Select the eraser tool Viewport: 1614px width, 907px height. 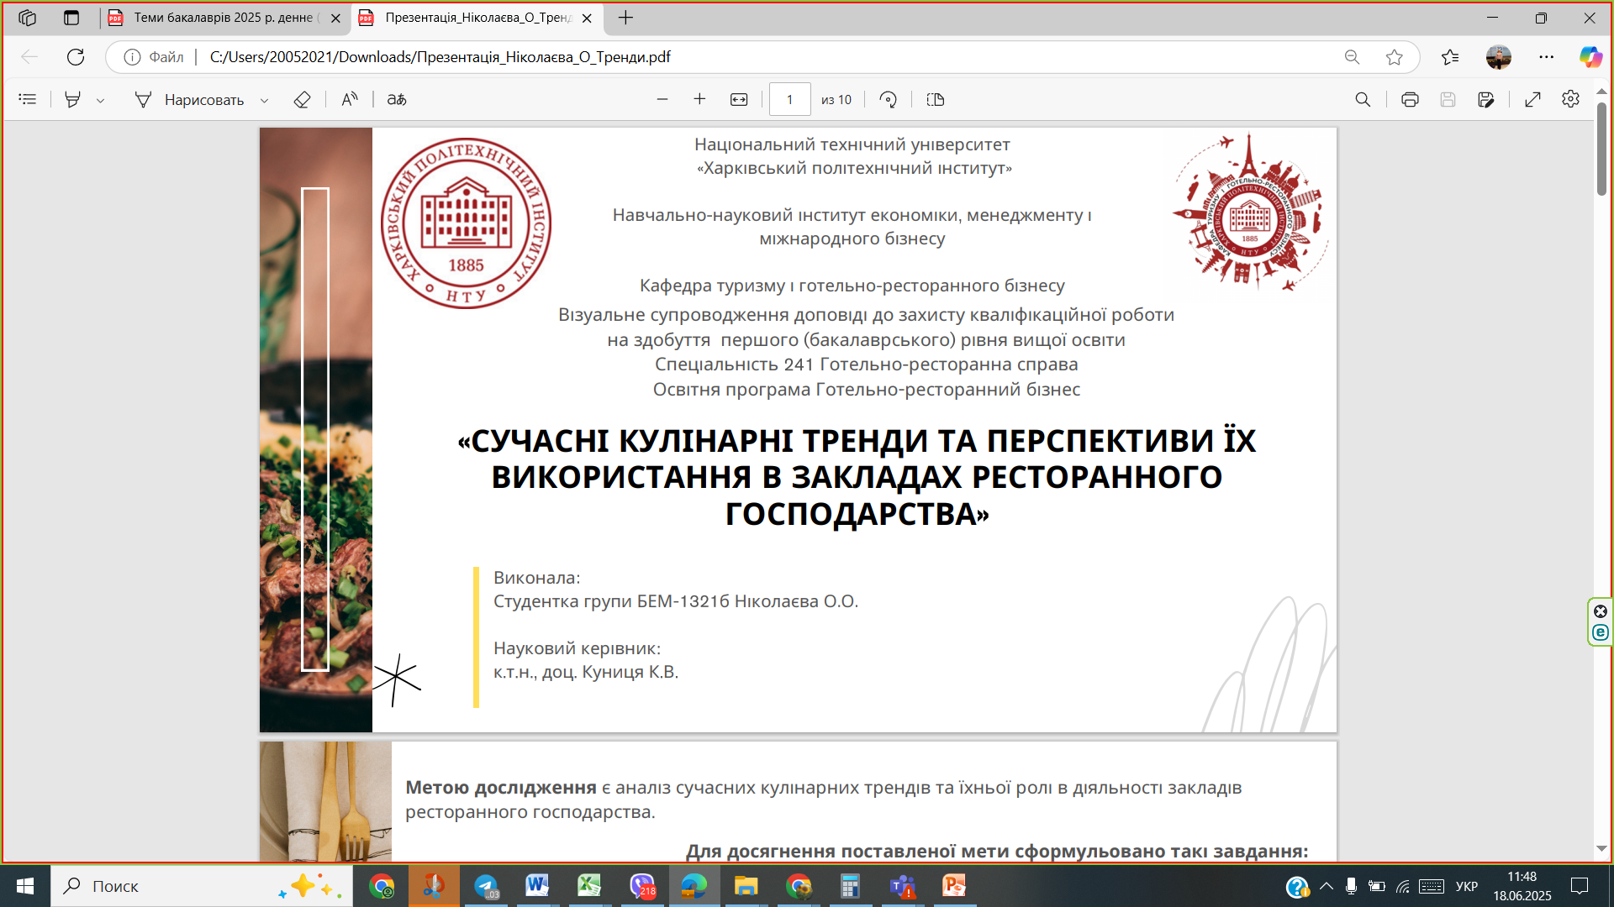point(302,99)
